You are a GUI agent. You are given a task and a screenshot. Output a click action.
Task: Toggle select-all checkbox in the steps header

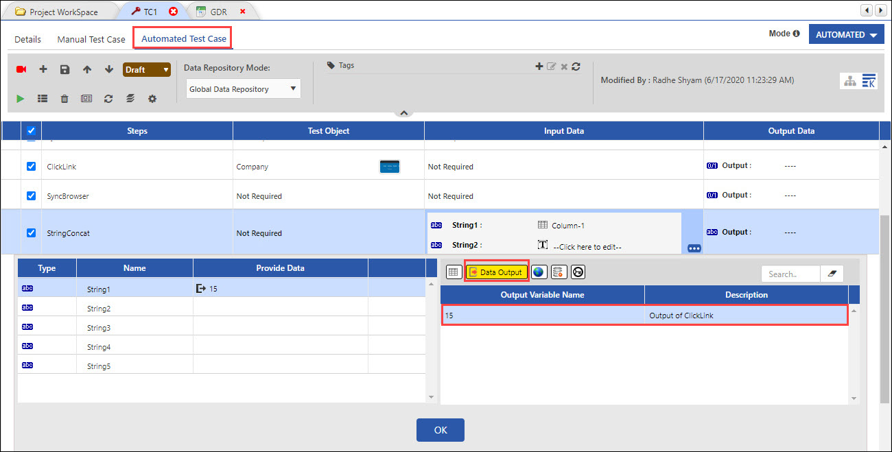pyautogui.click(x=31, y=131)
